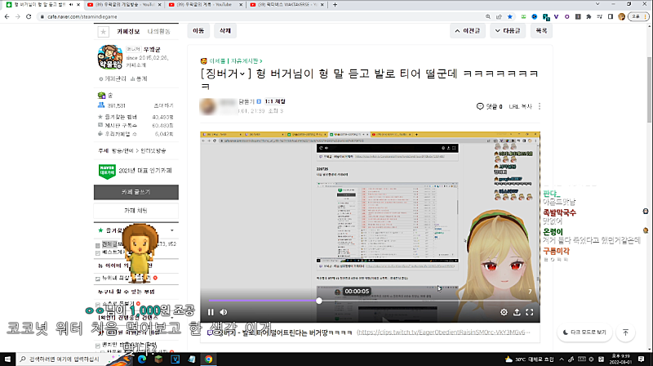Open Chrome profile avatar

621,16
